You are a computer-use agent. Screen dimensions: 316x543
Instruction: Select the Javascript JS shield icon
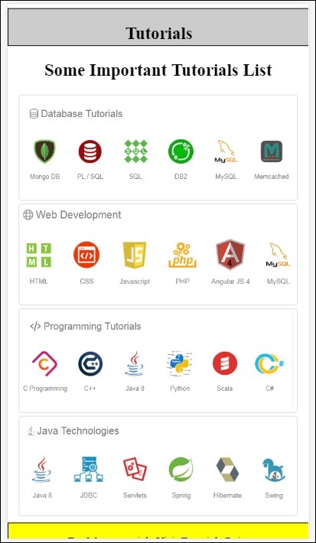tap(135, 255)
